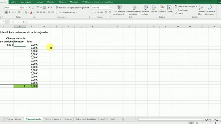This screenshot has width=221, height=124.
Task: Click the Supprimer cells icon
Action: (162, 8)
